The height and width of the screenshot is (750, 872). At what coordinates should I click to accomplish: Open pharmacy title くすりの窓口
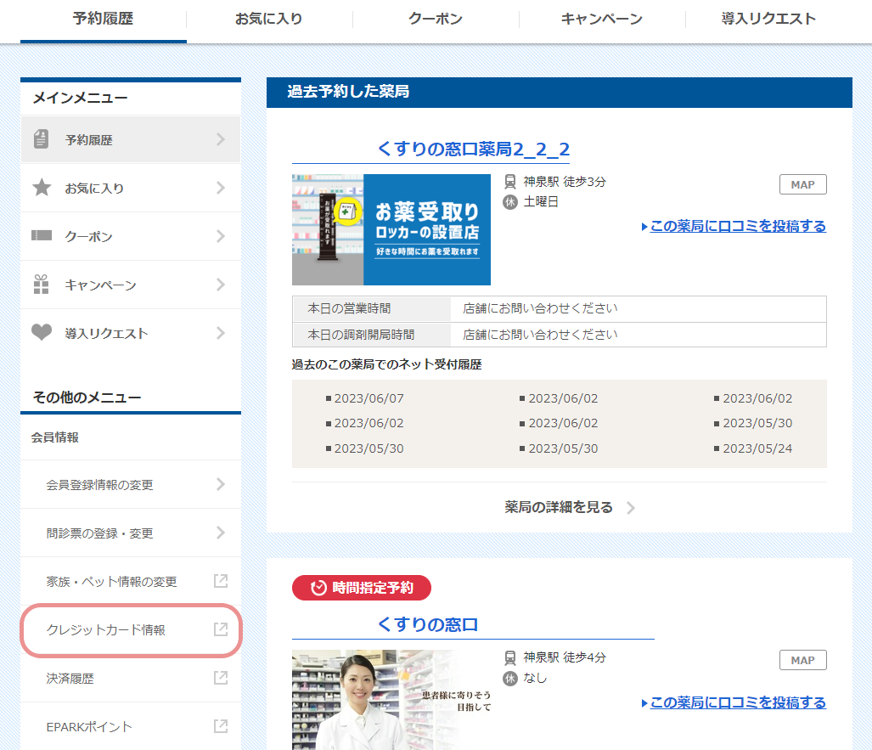coord(428,624)
